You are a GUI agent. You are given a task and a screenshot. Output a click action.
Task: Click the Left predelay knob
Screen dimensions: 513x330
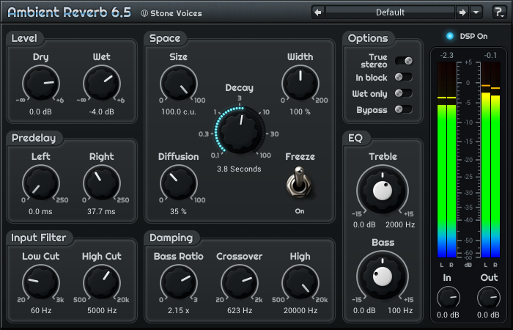click(x=41, y=183)
